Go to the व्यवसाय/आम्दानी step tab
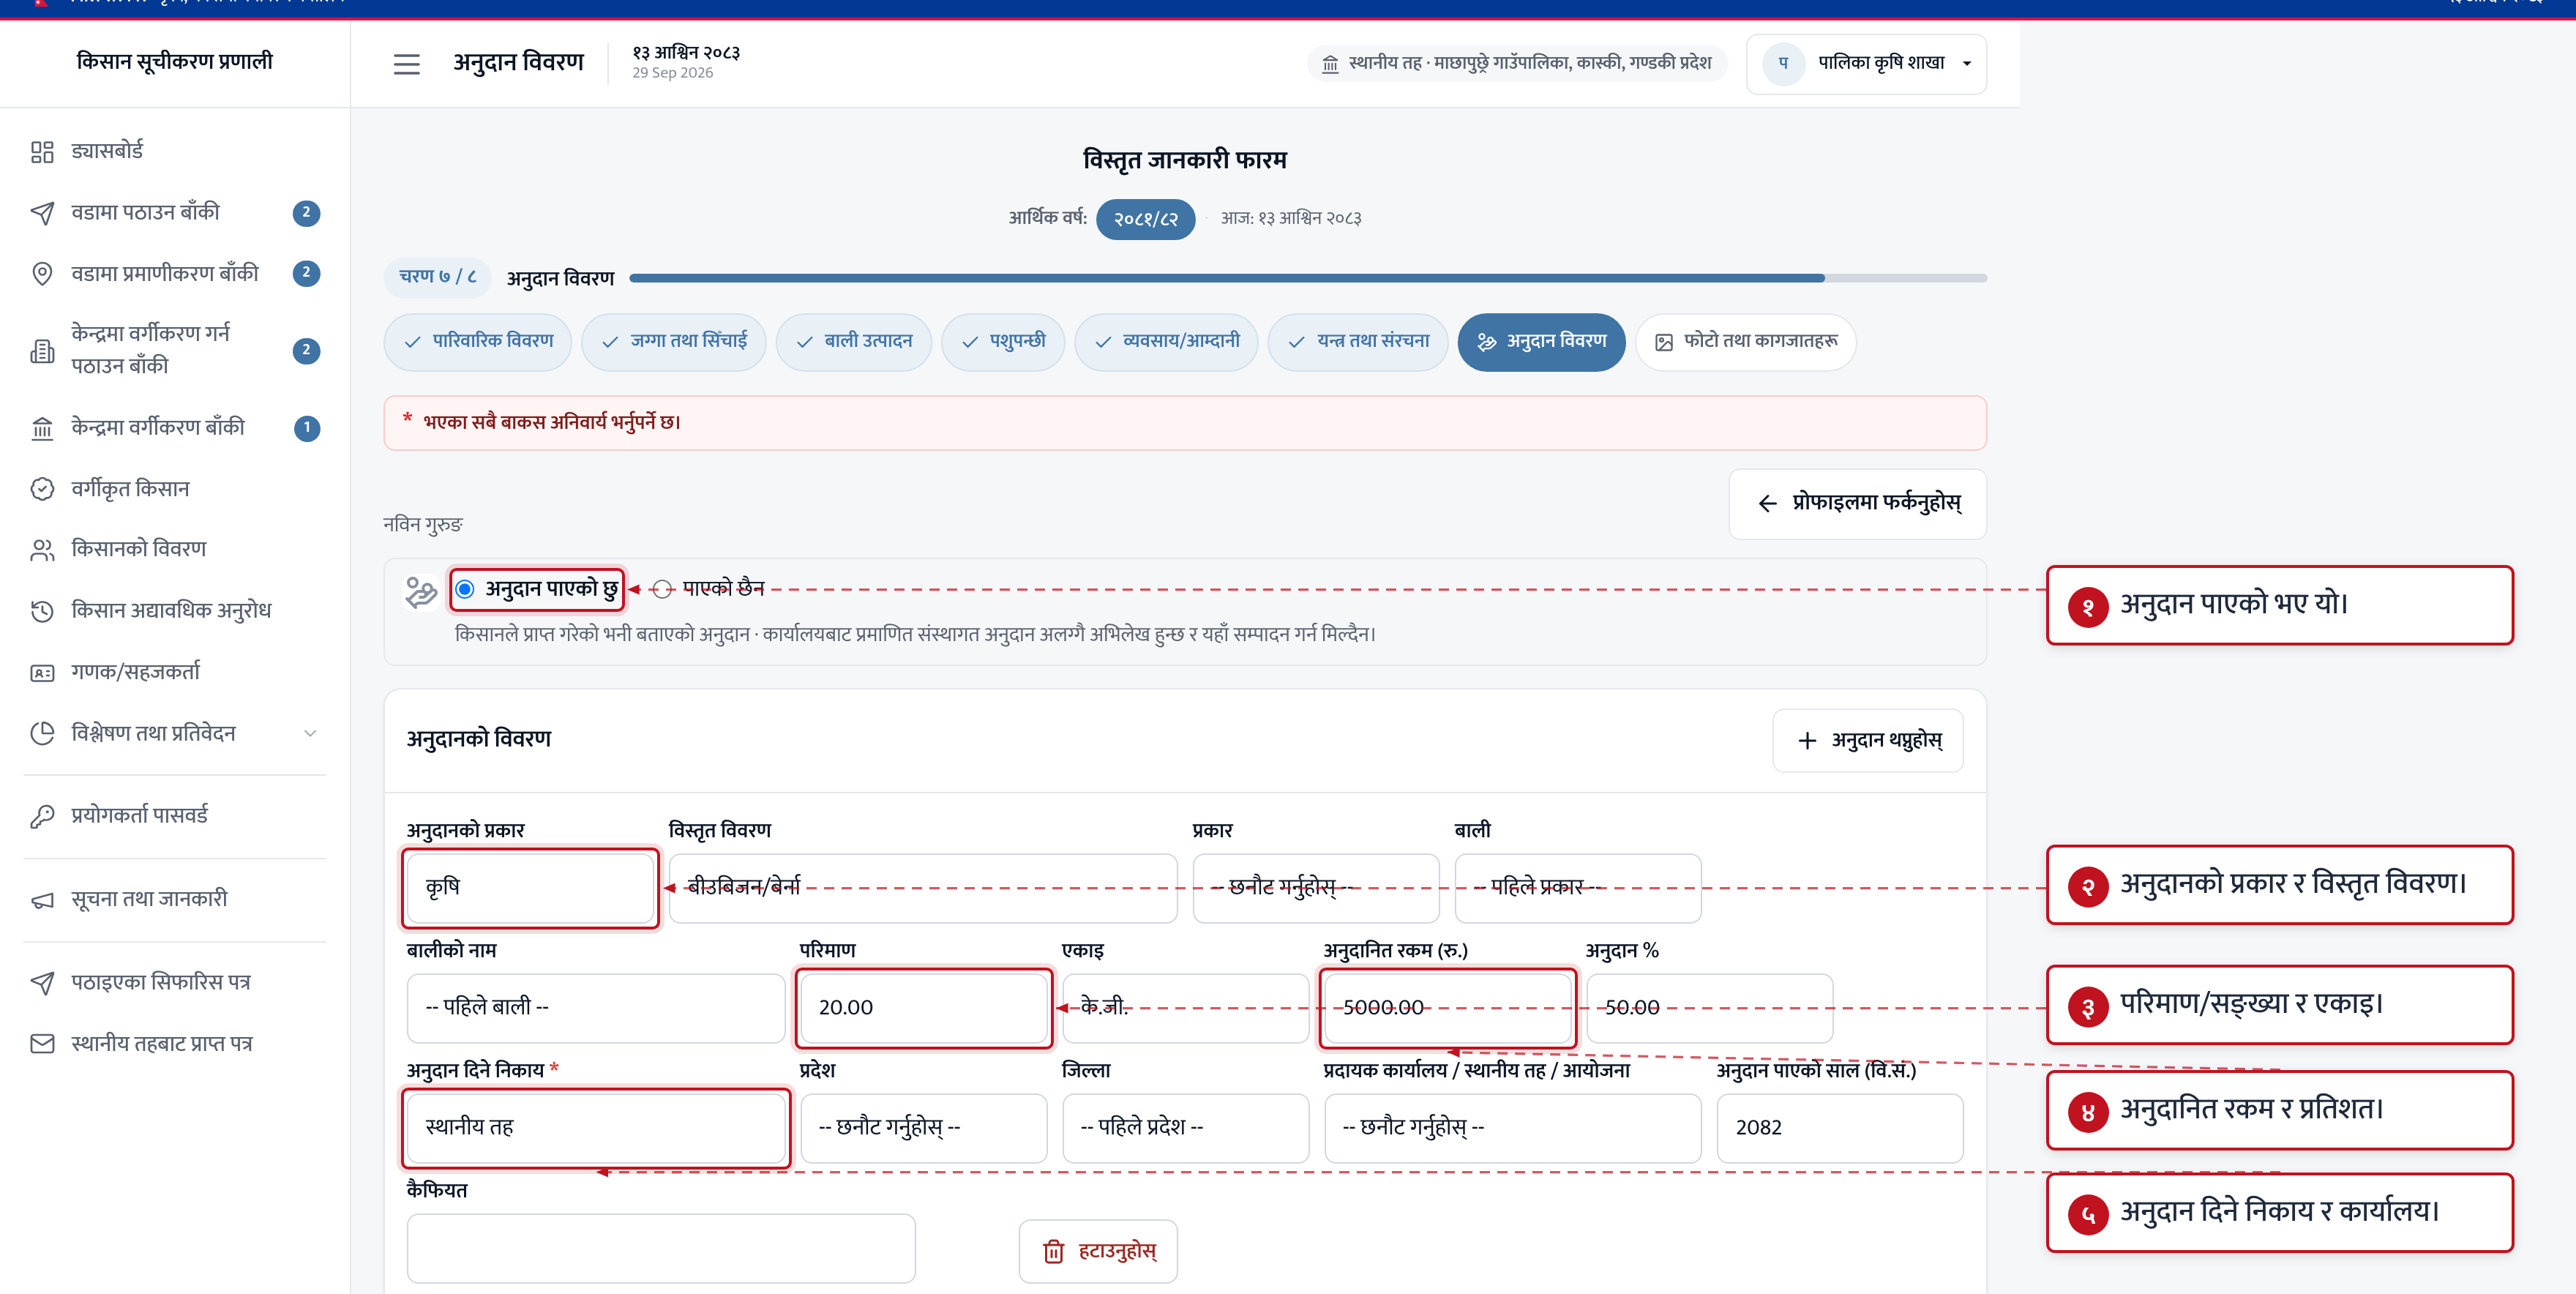This screenshot has width=2576, height=1294. pos(1166,342)
